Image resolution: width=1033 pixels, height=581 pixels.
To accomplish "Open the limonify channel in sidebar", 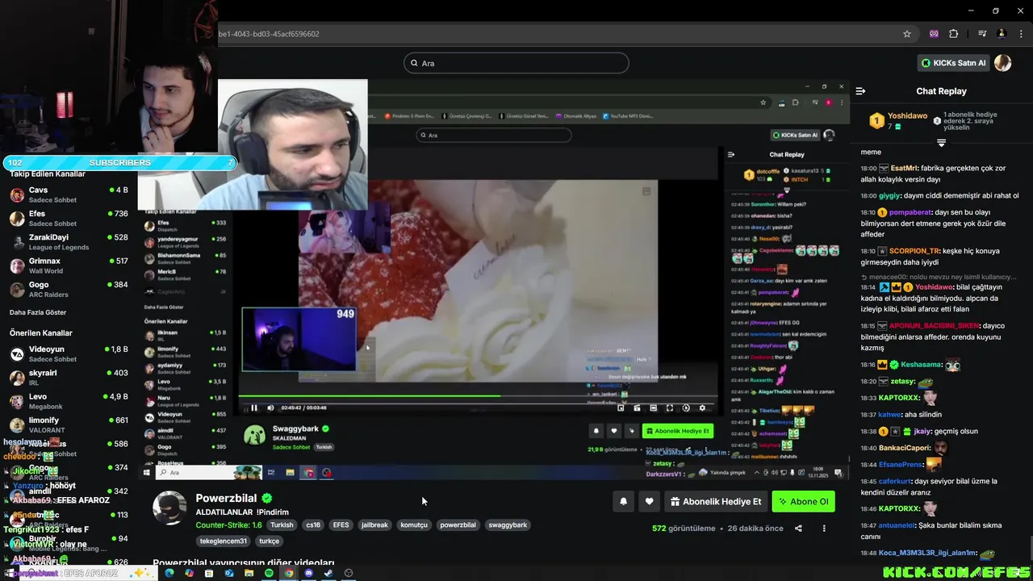I will (69, 424).
